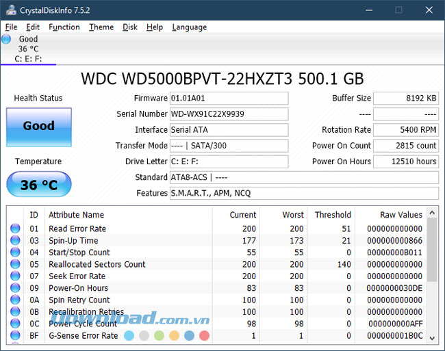Click the Spin Retry Count status orb

15,300
